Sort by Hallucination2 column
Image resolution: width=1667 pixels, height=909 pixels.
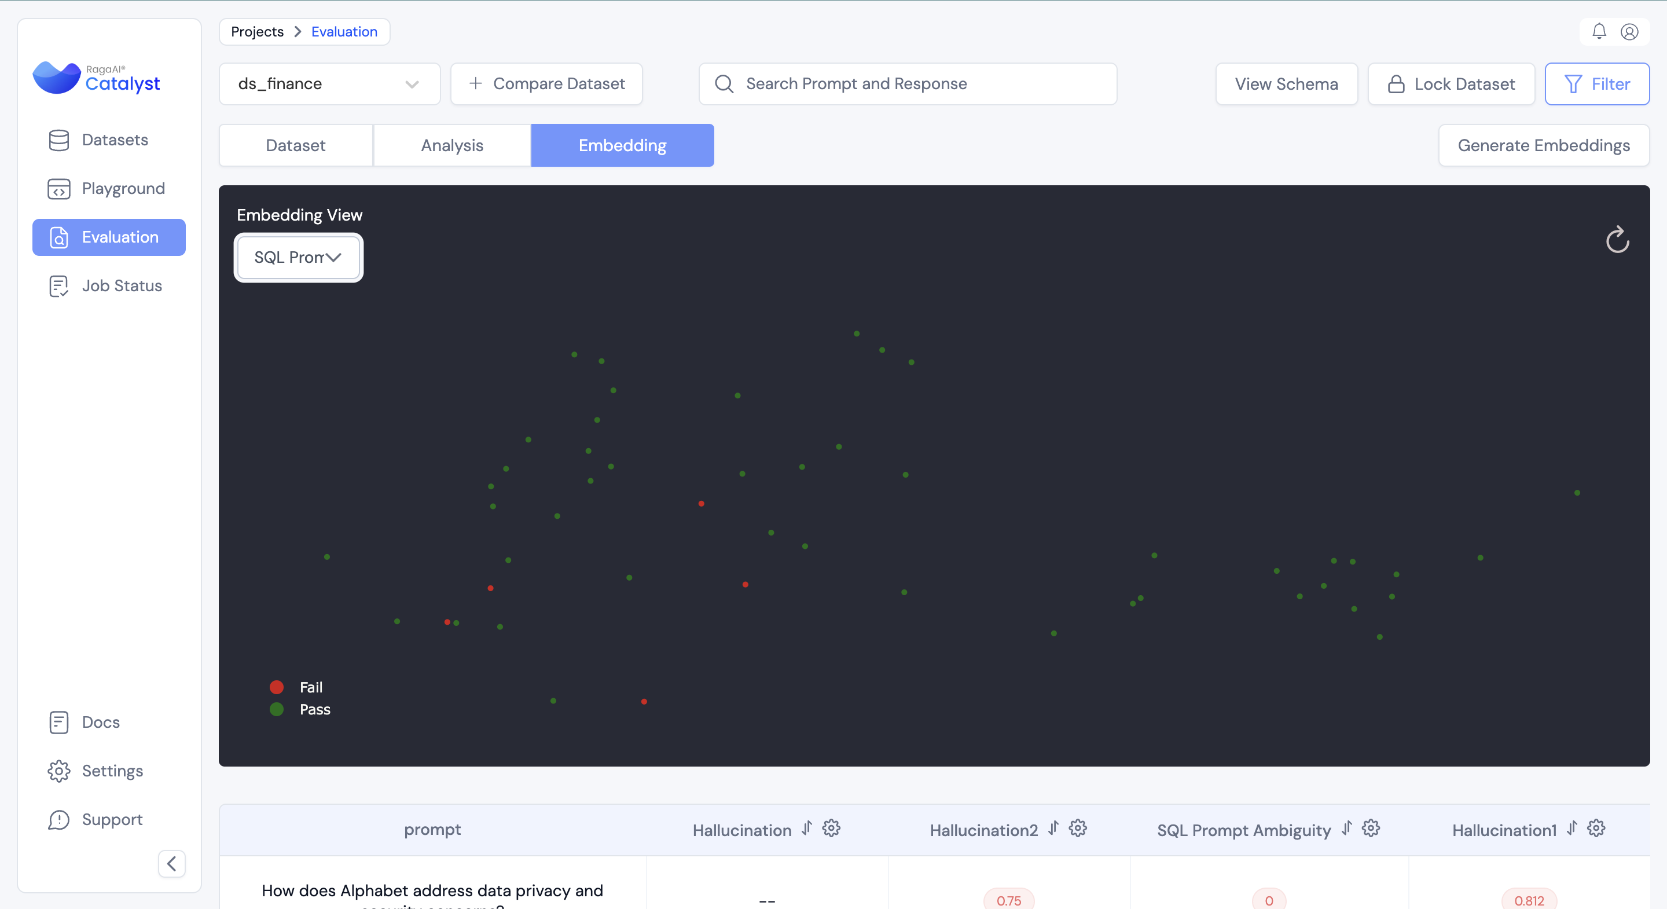coord(1053,828)
